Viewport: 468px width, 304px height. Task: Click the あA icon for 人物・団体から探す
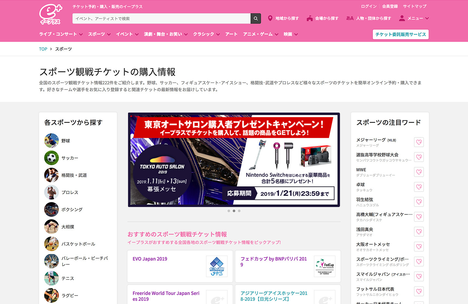[x=350, y=18]
